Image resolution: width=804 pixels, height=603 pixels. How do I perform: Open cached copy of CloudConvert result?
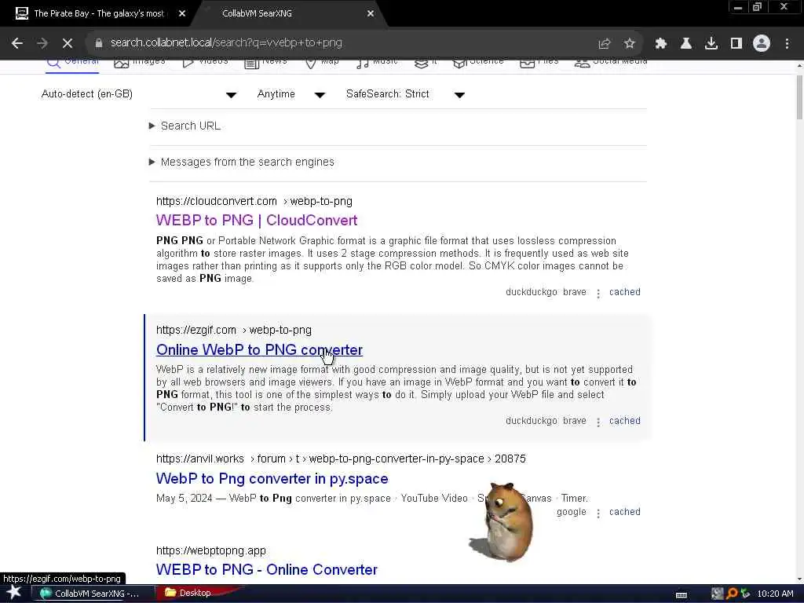pos(624,292)
